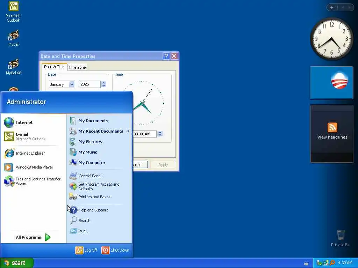Click the sidebar add gadget plus button

click(332, 7)
